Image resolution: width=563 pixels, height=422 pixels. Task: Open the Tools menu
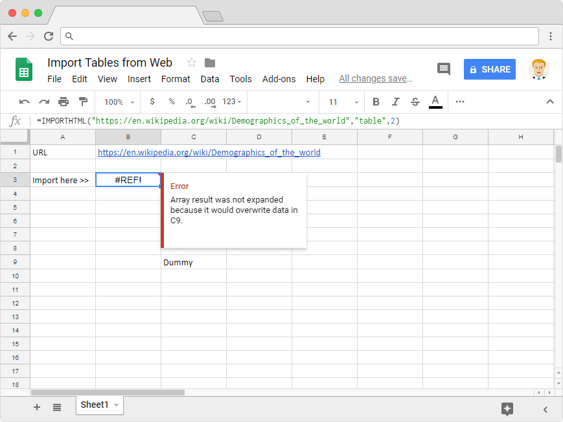[240, 79]
